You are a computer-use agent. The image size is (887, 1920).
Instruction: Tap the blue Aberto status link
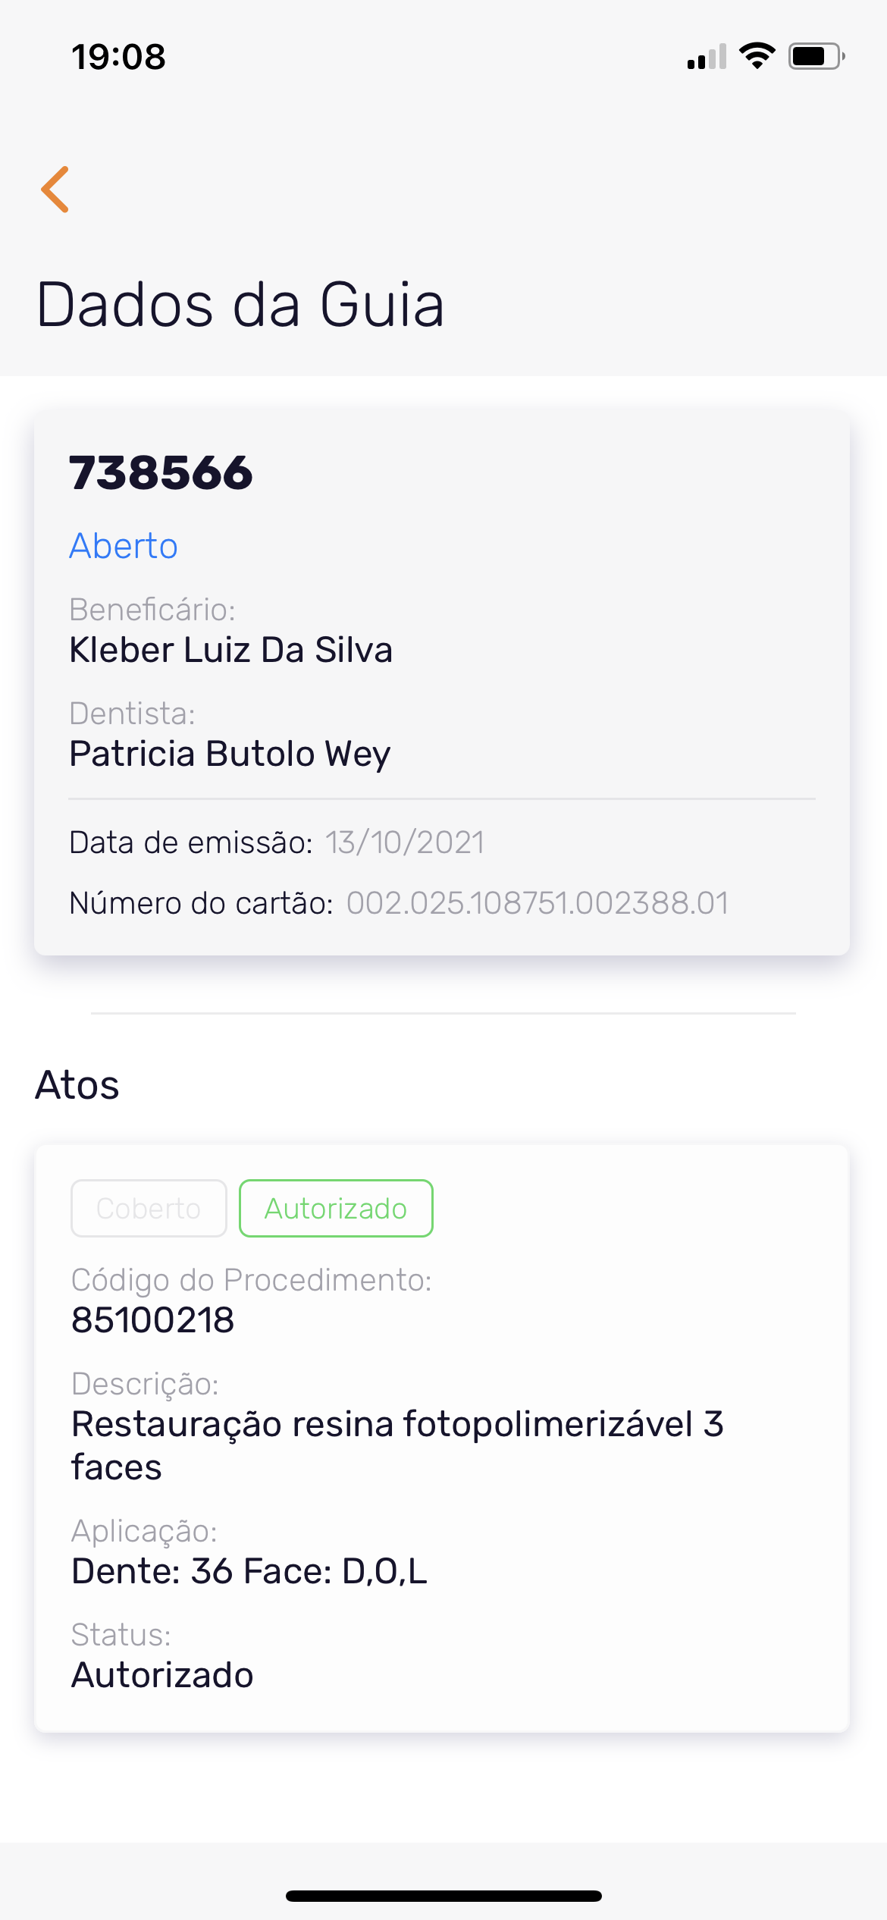pos(124,546)
